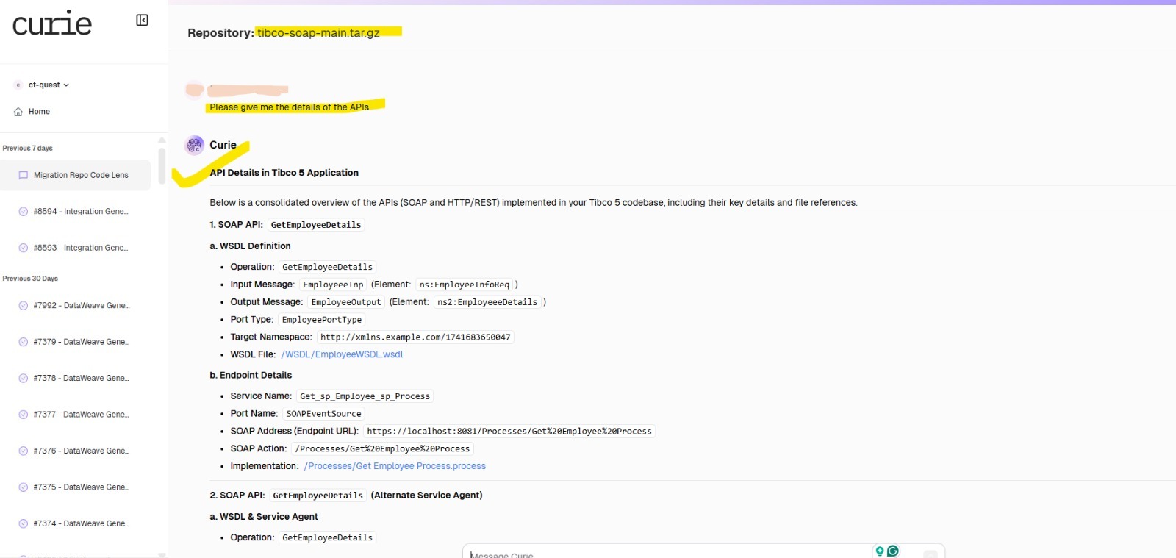Click the send button in message box
This screenshot has height=558, width=1176.
click(x=931, y=554)
